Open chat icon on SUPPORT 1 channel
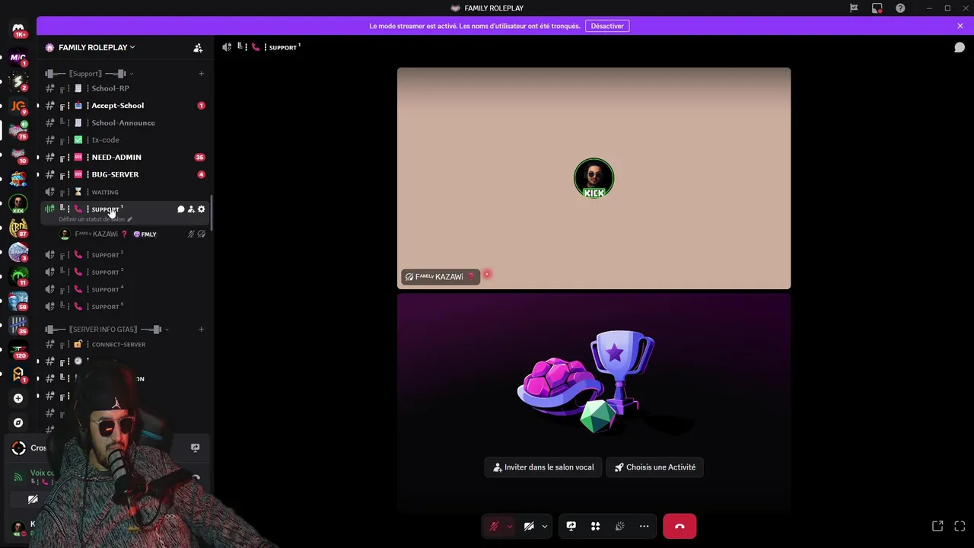The height and width of the screenshot is (548, 974). click(181, 209)
